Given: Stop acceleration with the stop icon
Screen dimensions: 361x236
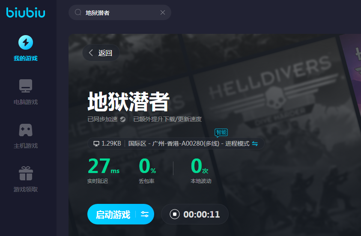Looking at the screenshot, I should coord(175,214).
